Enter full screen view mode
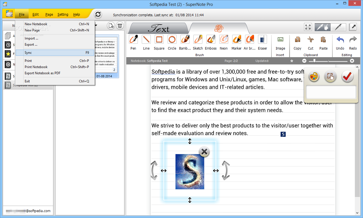 click(x=308, y=27)
